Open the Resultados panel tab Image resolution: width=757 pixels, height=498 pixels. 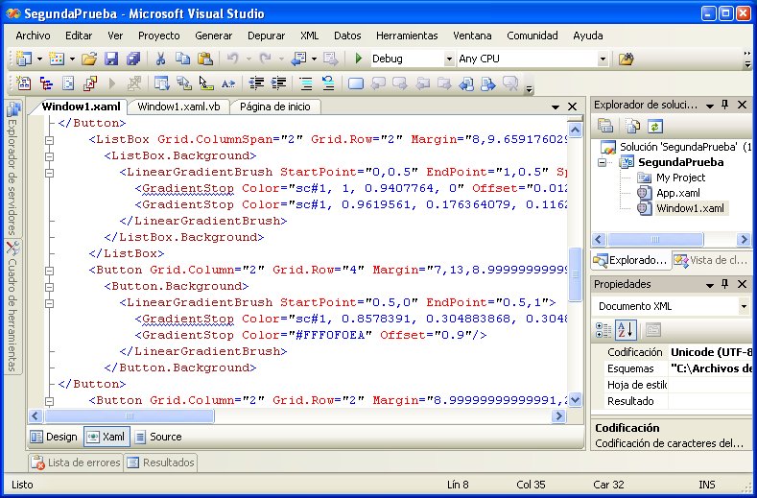coord(161,462)
